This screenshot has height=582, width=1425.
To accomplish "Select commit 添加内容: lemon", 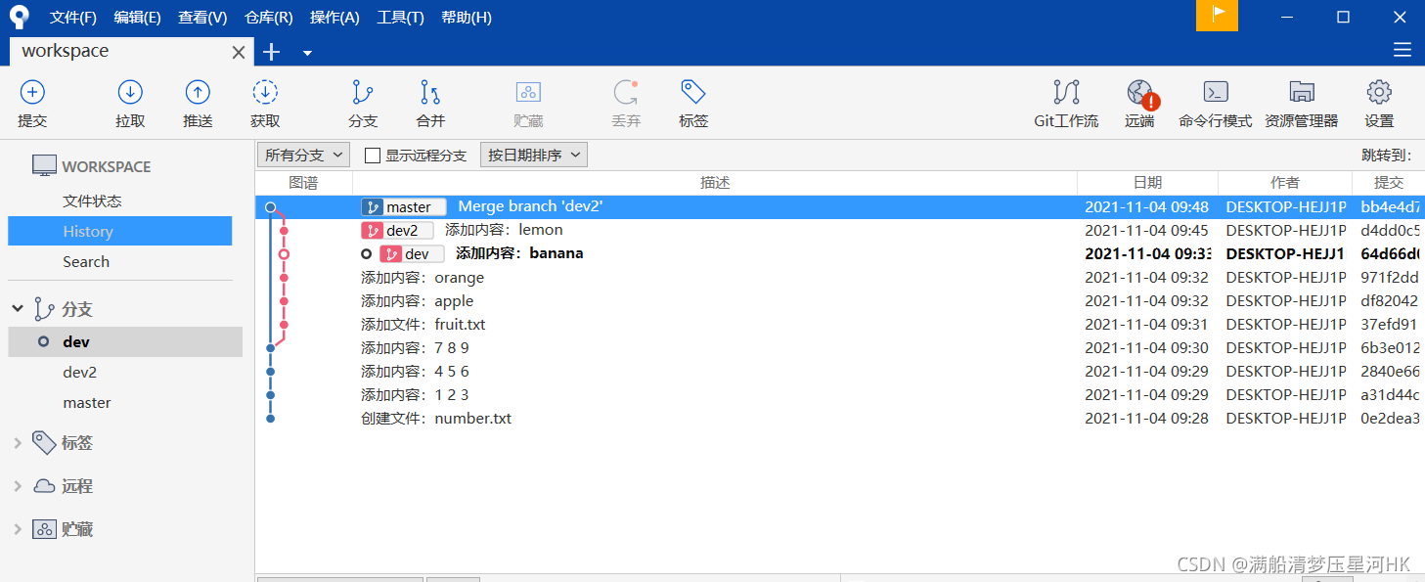I will 838,231.
